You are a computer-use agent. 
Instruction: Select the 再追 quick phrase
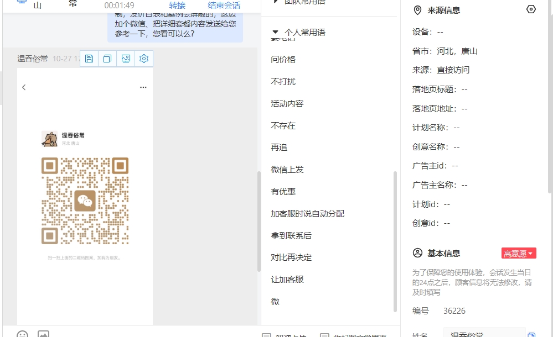click(x=279, y=147)
